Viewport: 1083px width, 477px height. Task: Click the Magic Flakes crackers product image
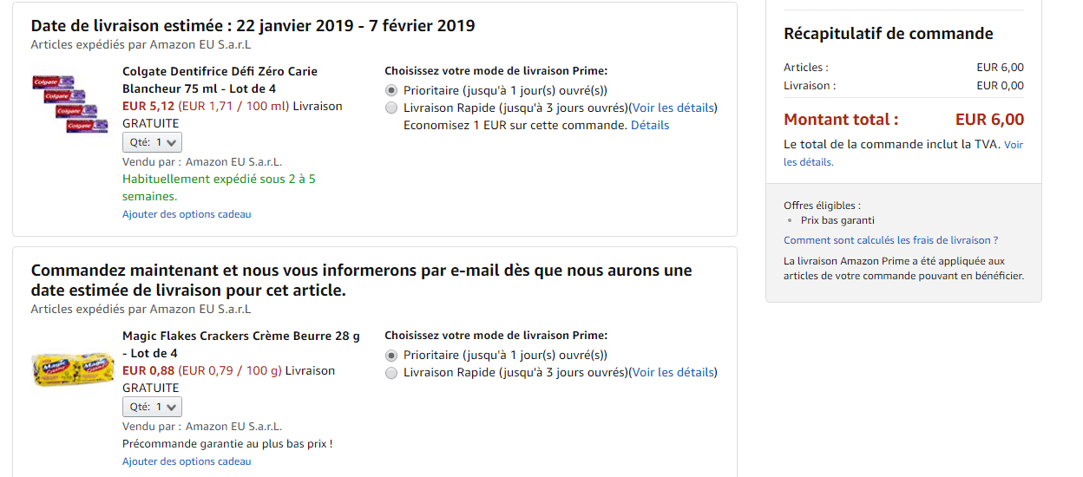pos(73,369)
